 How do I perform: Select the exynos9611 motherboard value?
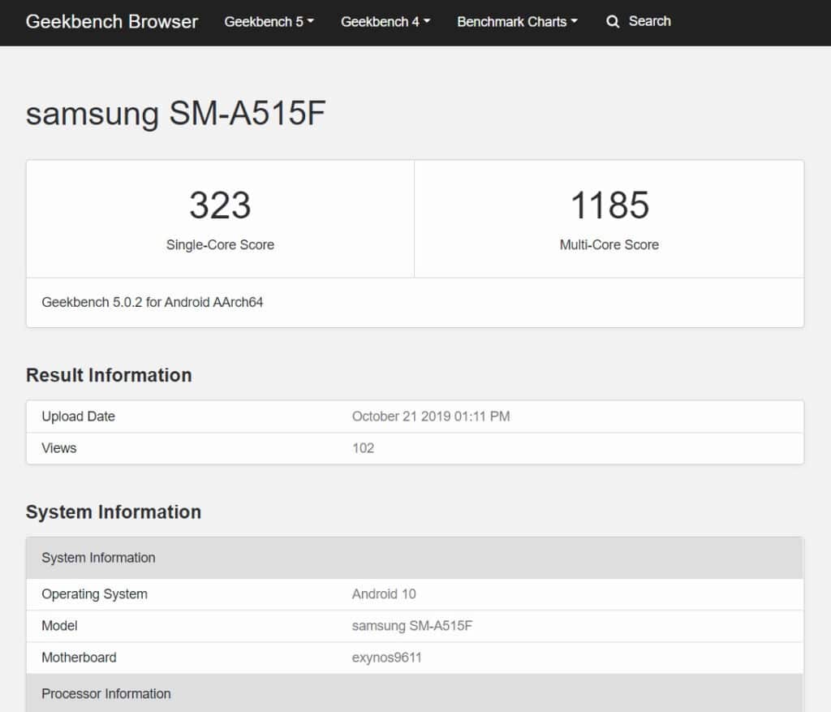click(386, 658)
